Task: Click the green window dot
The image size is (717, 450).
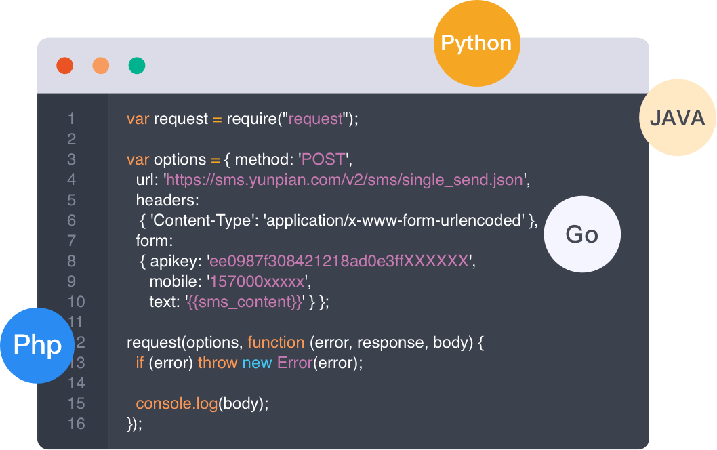Action: (x=137, y=66)
